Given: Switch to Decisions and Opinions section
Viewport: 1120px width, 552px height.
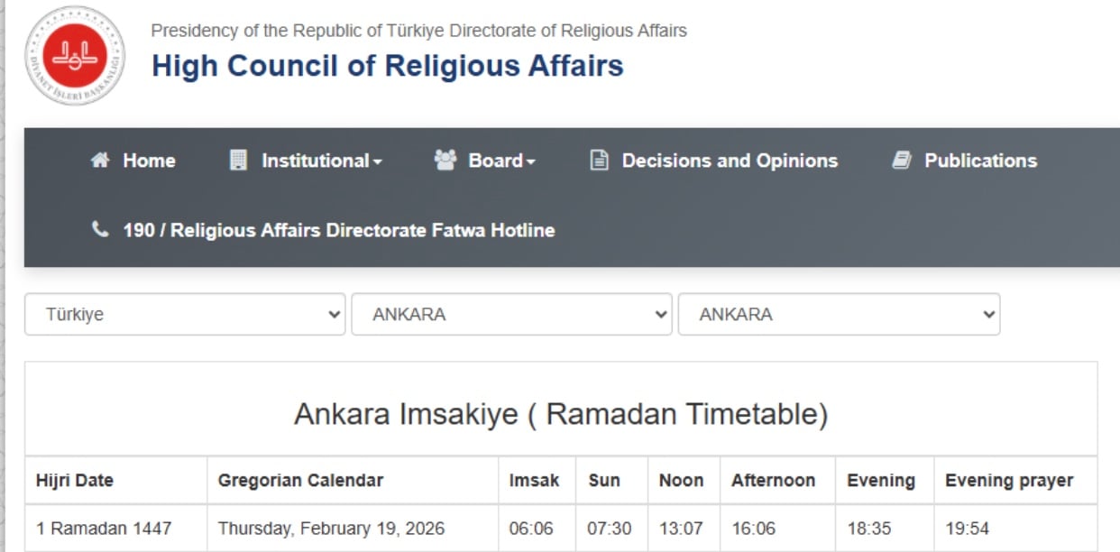Looking at the screenshot, I should pyautogui.click(x=729, y=161).
